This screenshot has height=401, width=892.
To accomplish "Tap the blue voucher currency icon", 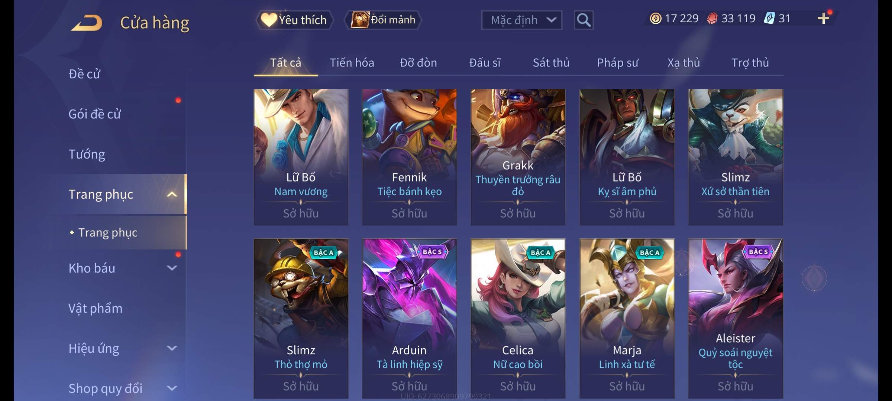I will click(769, 18).
